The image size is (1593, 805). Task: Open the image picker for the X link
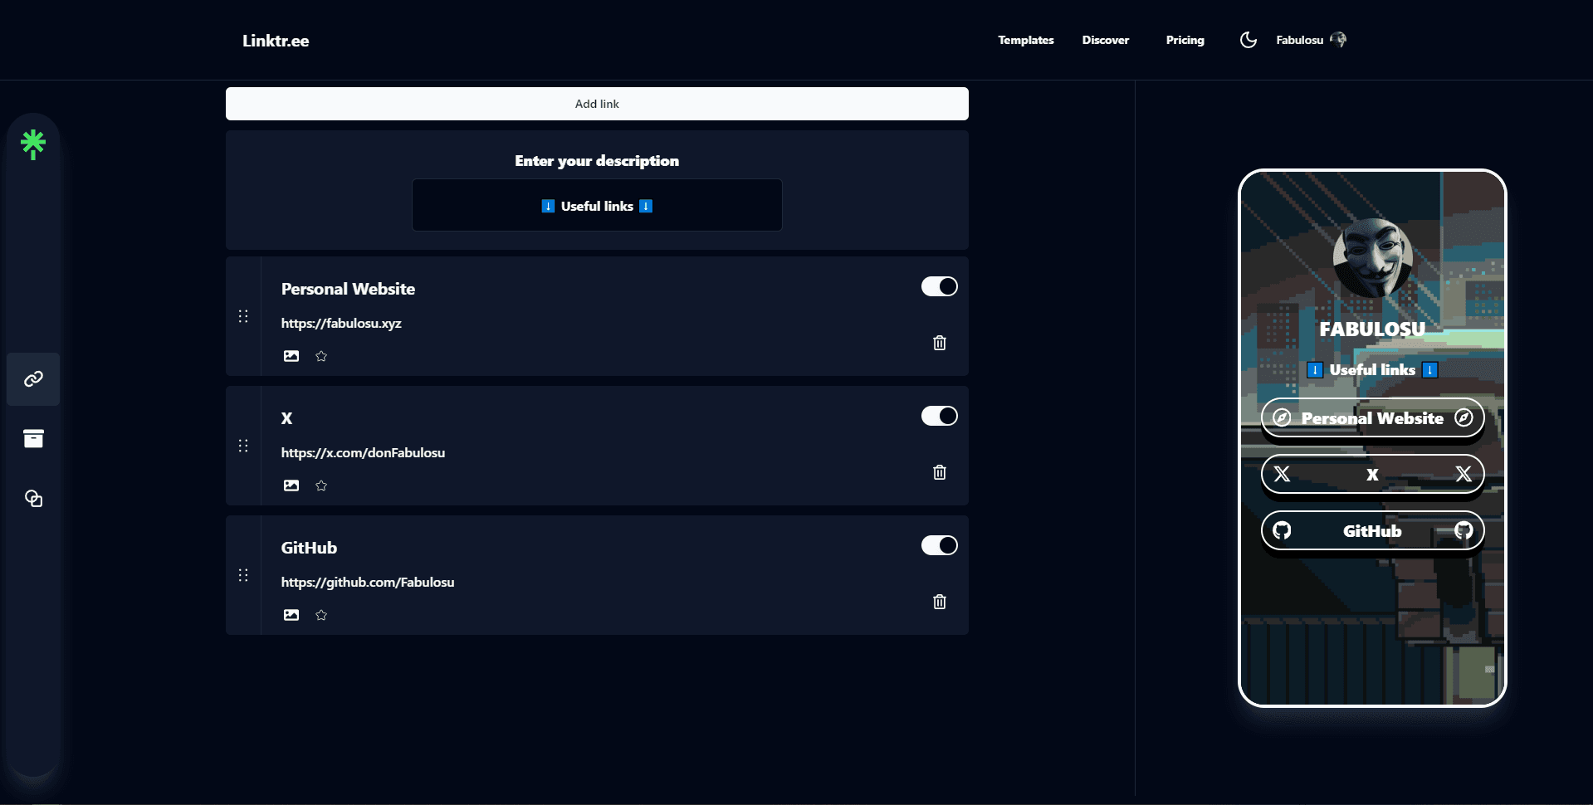tap(291, 485)
